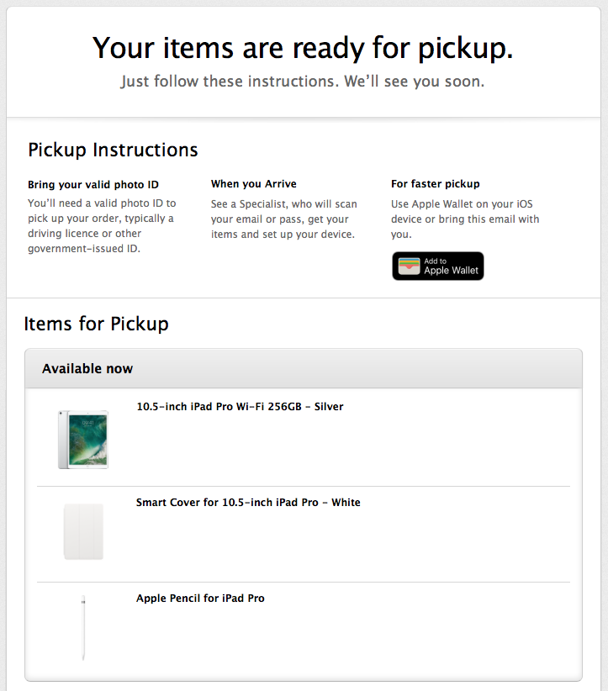Click the Bring your valid photo ID heading
Screen dimensions: 608x691
point(93,184)
